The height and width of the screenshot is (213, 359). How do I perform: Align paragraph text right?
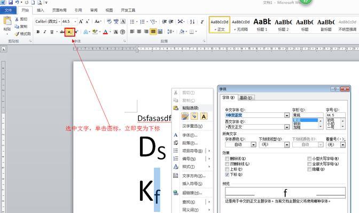point(146,31)
